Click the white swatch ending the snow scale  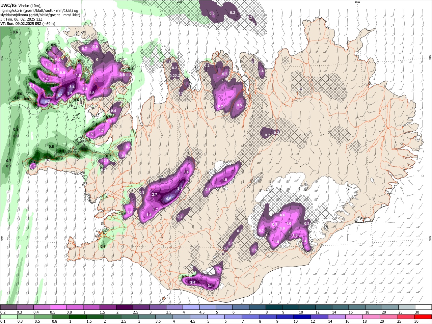(x=423, y=307)
